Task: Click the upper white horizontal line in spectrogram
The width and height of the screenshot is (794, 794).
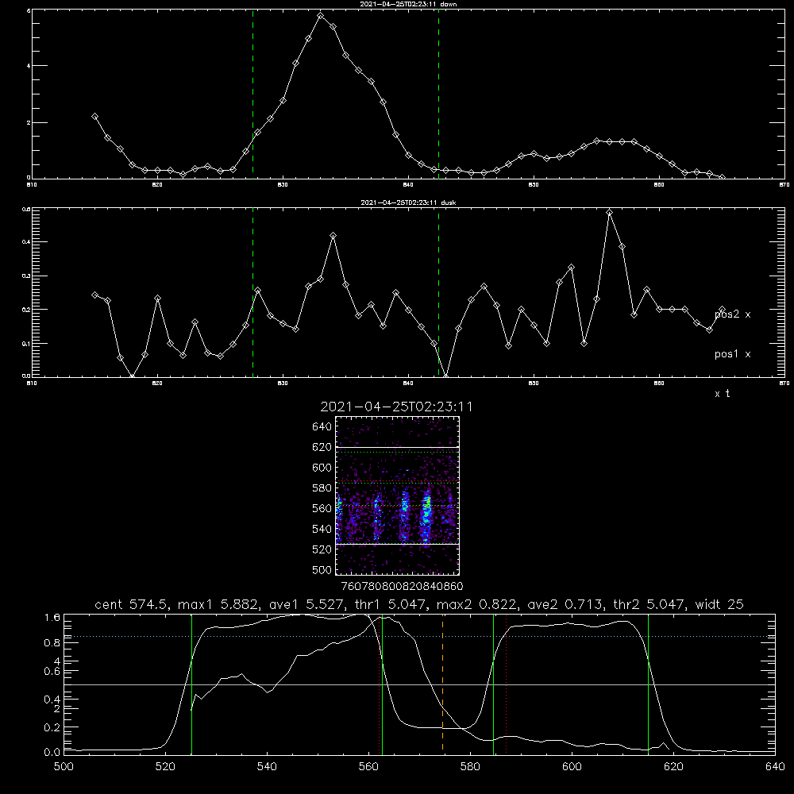Action: tap(398, 448)
